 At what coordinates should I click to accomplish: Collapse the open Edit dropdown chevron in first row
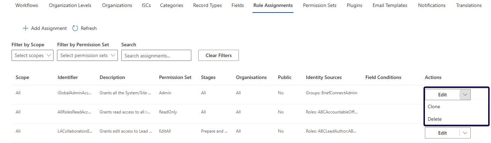click(x=465, y=95)
